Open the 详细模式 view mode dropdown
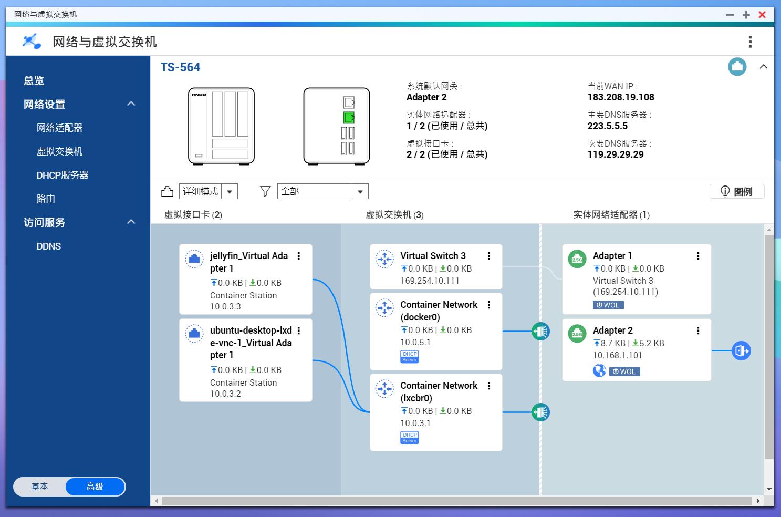781x517 pixels. [x=230, y=192]
